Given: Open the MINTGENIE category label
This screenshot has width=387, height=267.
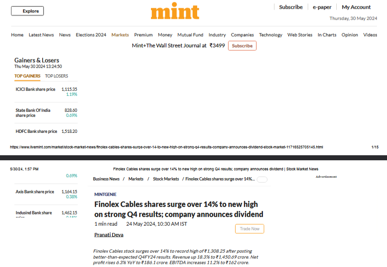Looking at the screenshot, I should pyautogui.click(x=105, y=194).
